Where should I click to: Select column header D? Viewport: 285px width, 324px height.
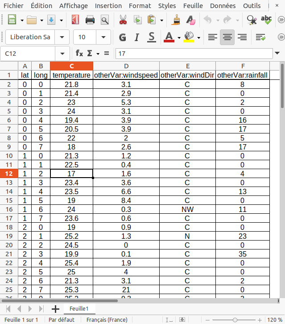tap(126, 66)
